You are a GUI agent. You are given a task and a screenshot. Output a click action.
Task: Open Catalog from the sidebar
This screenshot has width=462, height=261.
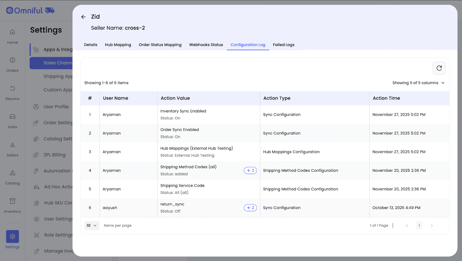tap(12, 177)
